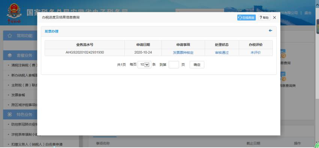Open 新办纳税人套餐 sidebar item
Screen dimensions: 319x148
[x=24, y=75]
